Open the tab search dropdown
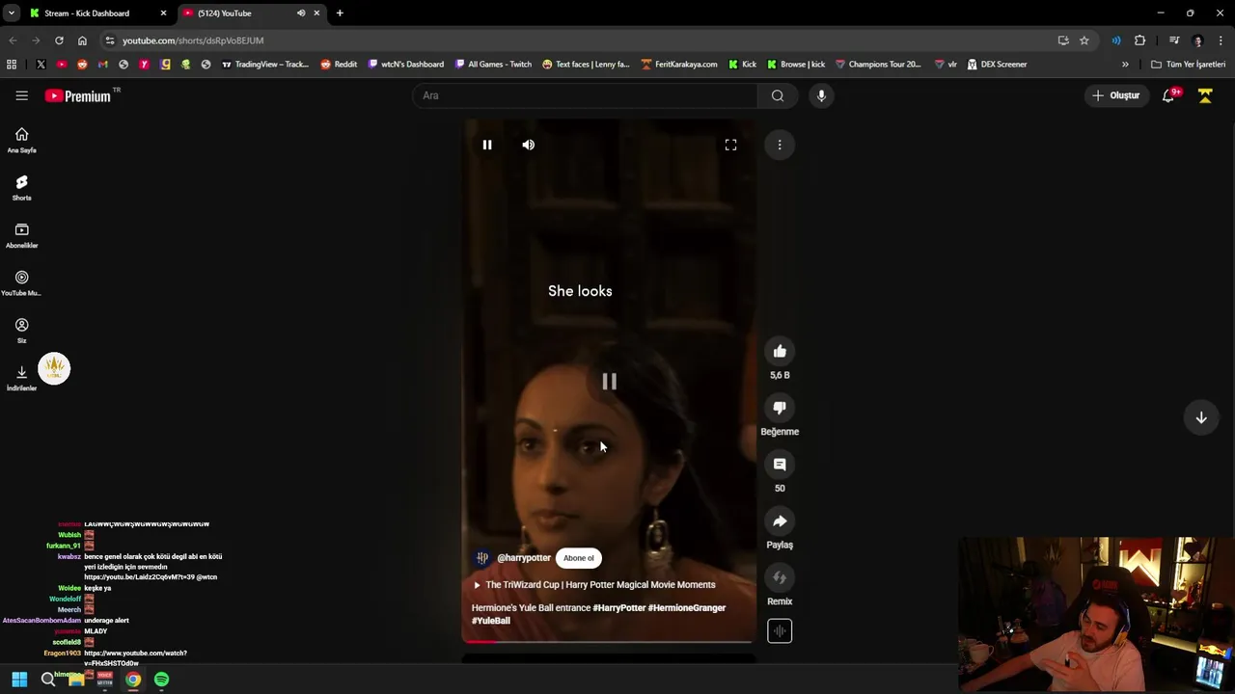 11,13
